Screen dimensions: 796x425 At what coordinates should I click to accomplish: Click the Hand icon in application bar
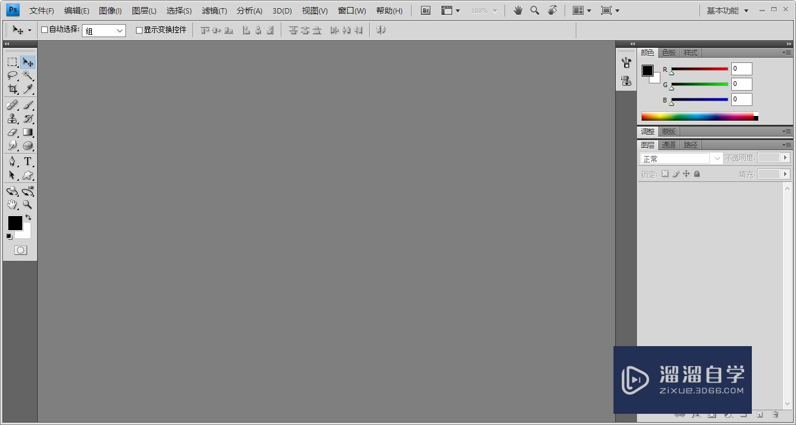coord(518,10)
